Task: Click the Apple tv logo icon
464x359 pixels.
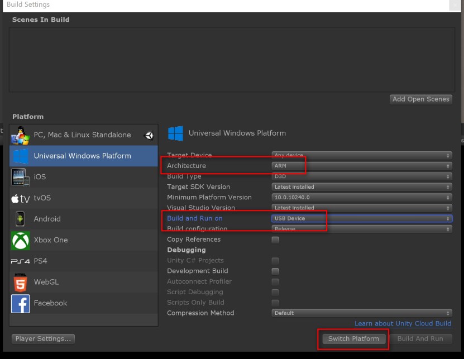Action: (21, 199)
